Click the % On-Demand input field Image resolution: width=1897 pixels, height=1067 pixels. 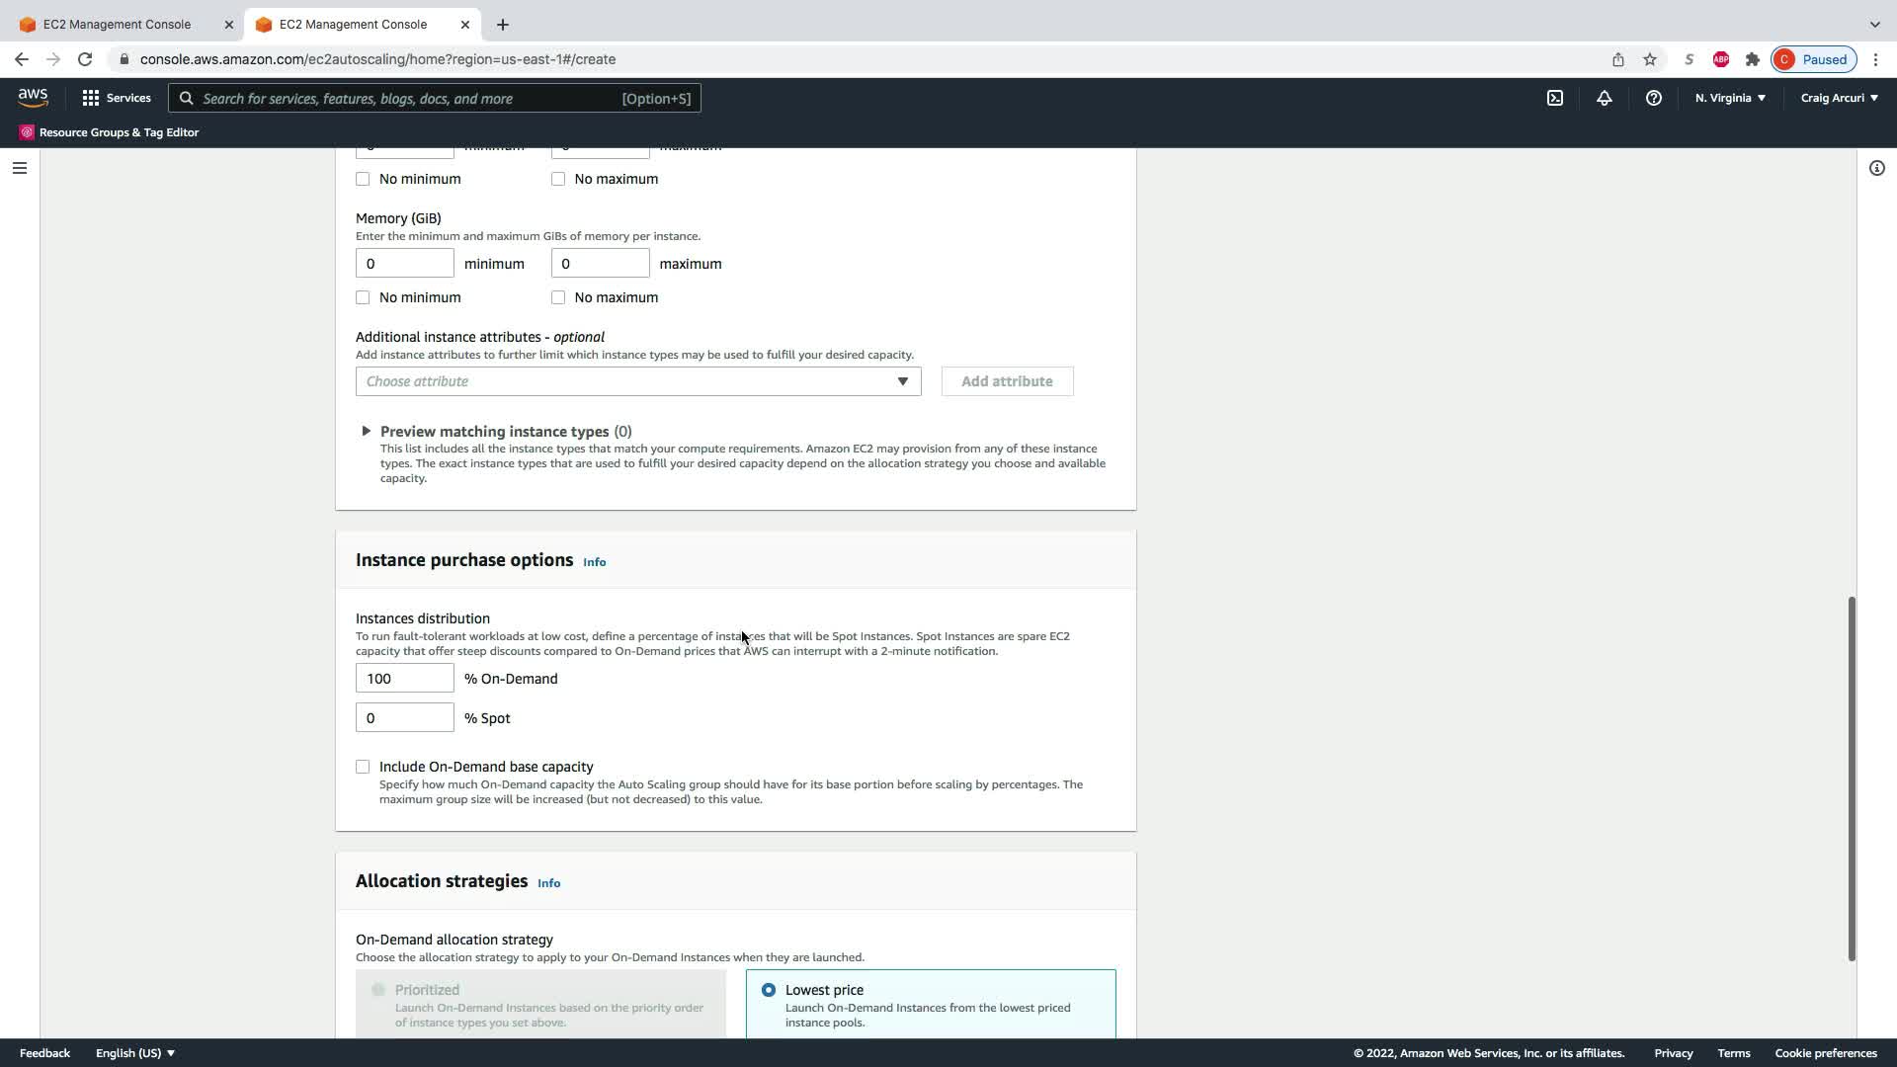coord(404,679)
